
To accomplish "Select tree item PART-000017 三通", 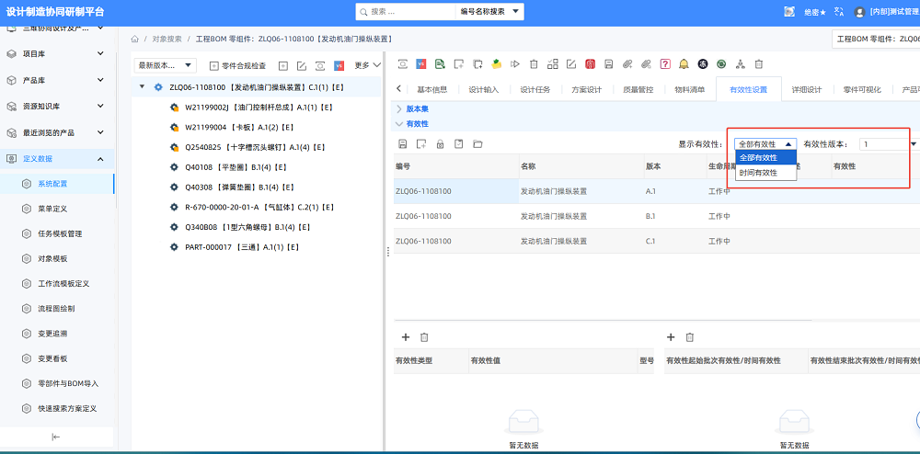I will (x=241, y=247).
